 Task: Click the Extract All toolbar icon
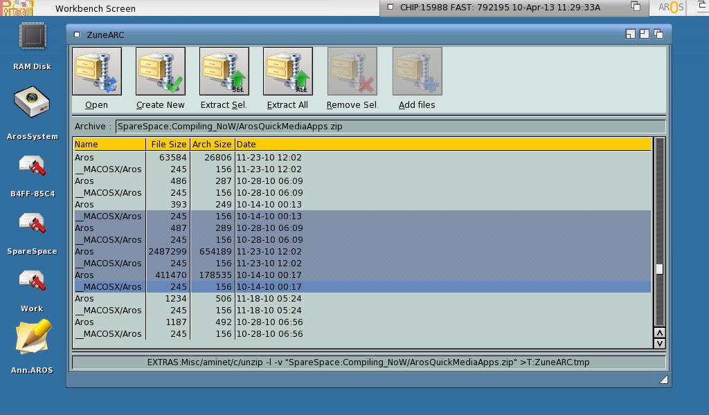coord(288,71)
